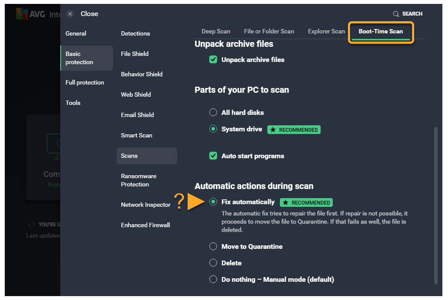
Task: Open the Ransomware Protection settings
Action: tap(139, 180)
